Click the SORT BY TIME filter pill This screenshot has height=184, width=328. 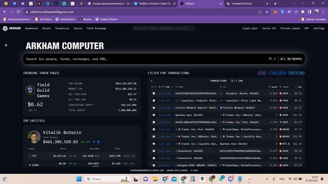click(296, 73)
